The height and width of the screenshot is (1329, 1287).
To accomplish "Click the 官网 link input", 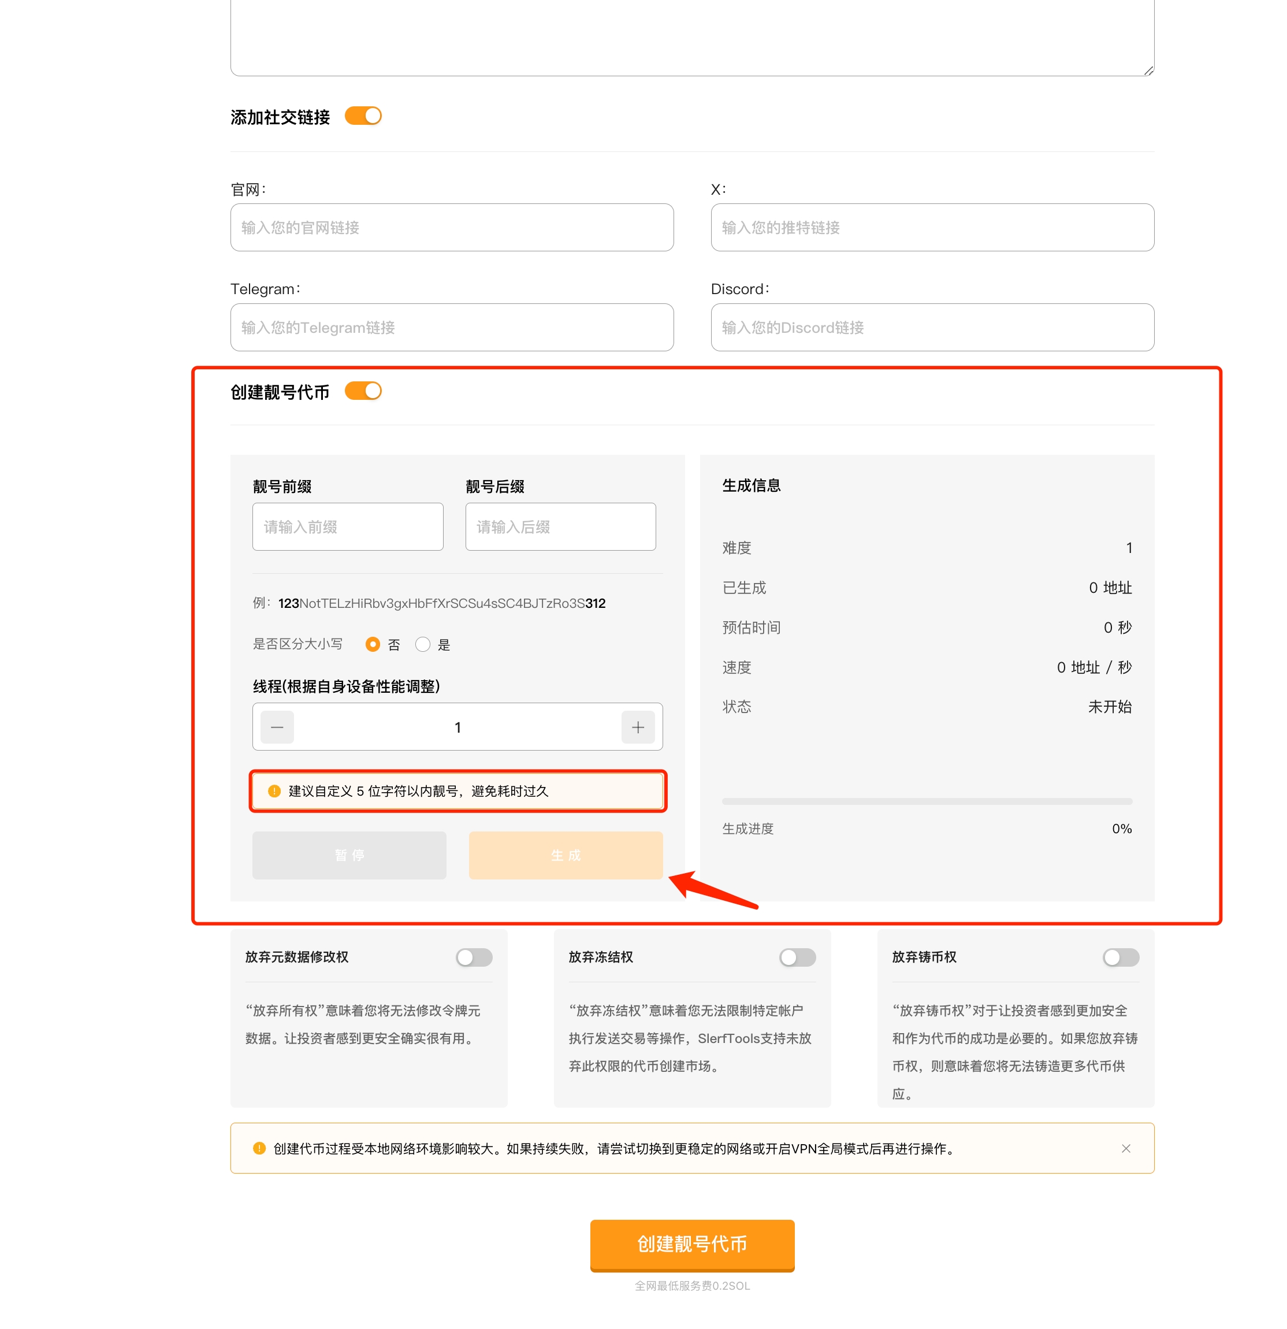I will coord(451,227).
